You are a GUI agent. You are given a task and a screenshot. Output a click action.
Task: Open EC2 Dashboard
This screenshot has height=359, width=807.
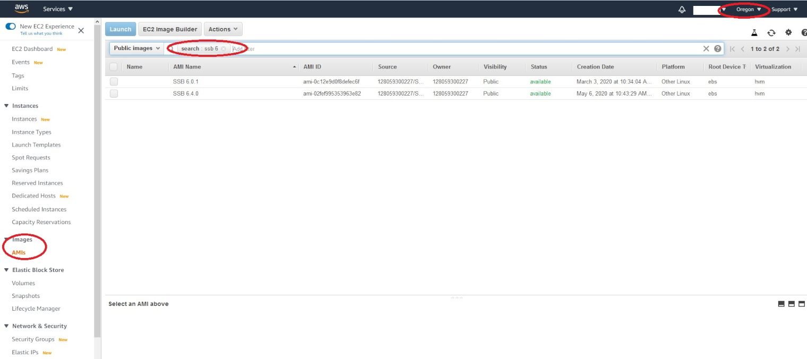(32, 49)
